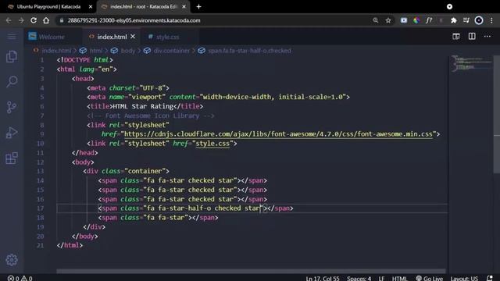Close the Ubuntu Playground browser tab
This screenshot has height=281, width=500.
pyautogui.click(x=91, y=7)
